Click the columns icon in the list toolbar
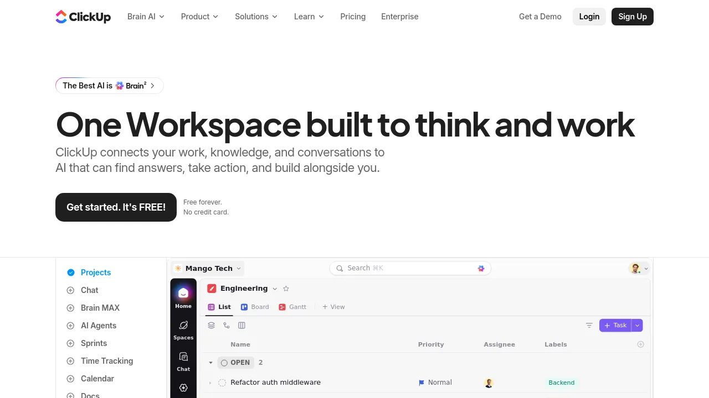Viewport: 709px width, 398px height. pyautogui.click(x=242, y=326)
